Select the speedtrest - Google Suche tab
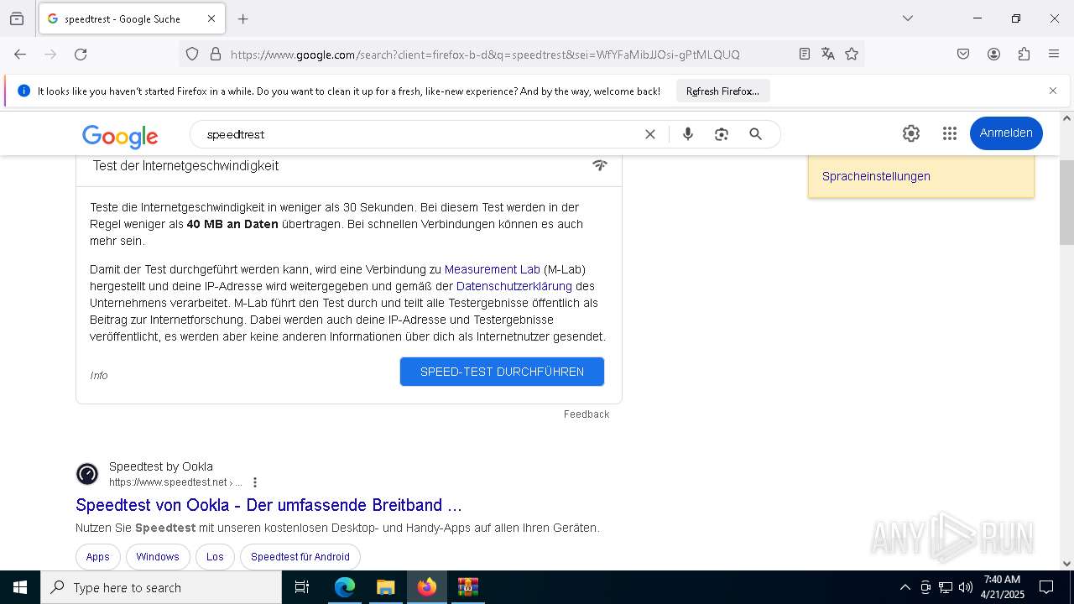Screen dimensions: 1074x604 click(132, 18)
